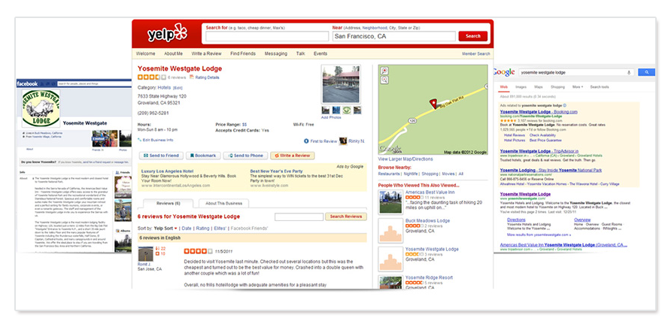This screenshot has height=327, width=671.
Task: Open the Buck Meadows Lodge link
Action: [x=427, y=220]
